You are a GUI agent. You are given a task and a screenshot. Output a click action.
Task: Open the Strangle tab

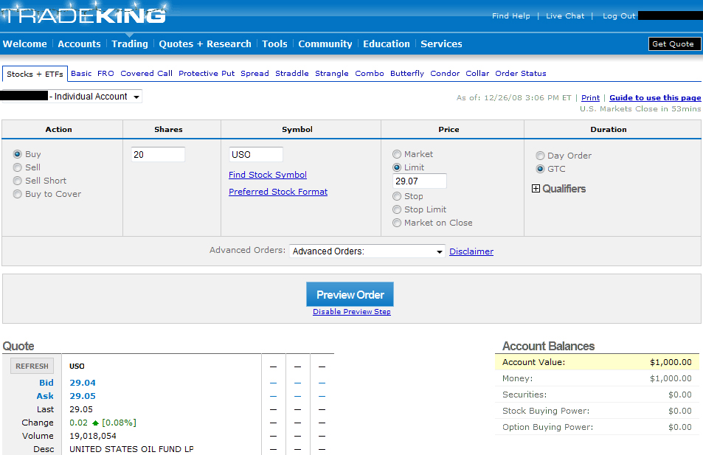[332, 74]
